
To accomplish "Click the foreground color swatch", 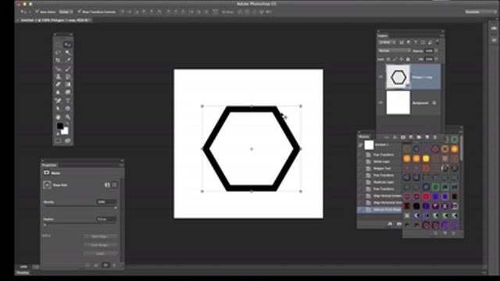I will pos(60,126).
